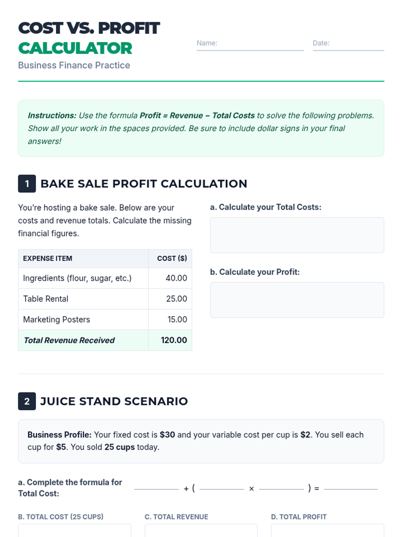Click the Total Costs answer box
This screenshot has height=537, width=402.
coord(297,235)
